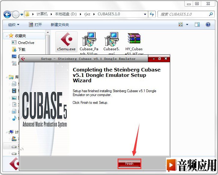
Task: Open the 组织 menu
Action: point(14,25)
